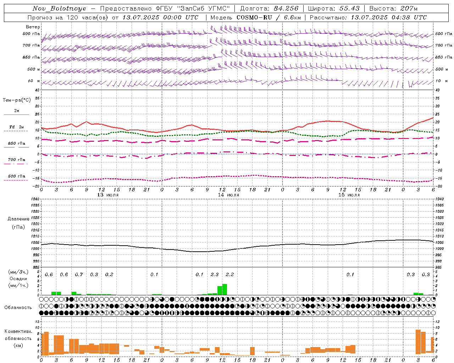Click the 500 м wind level label on left
Screen dimensions: 454x363
[34, 69]
